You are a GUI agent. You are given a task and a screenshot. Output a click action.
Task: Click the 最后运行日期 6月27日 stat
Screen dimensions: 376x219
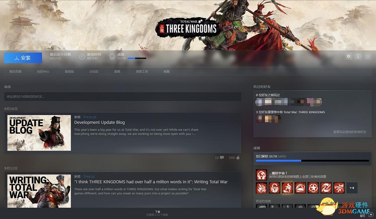coord(60,56)
